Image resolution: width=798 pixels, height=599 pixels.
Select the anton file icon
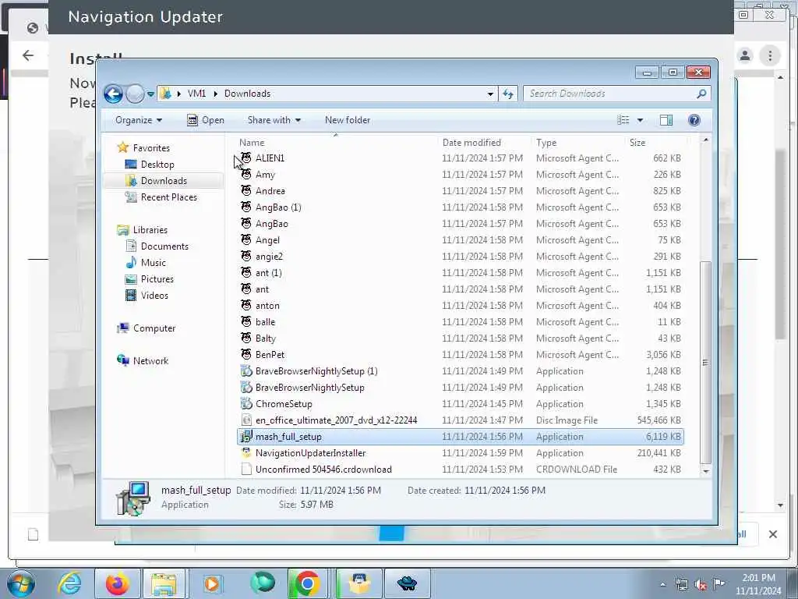[246, 306]
